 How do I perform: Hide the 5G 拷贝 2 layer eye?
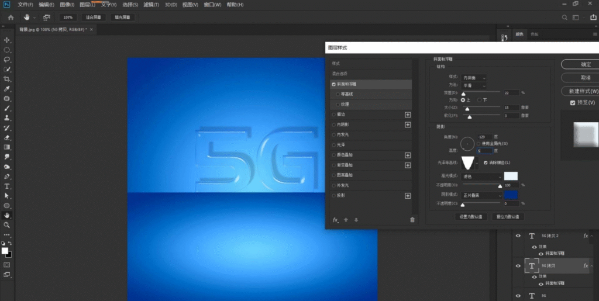click(518, 236)
